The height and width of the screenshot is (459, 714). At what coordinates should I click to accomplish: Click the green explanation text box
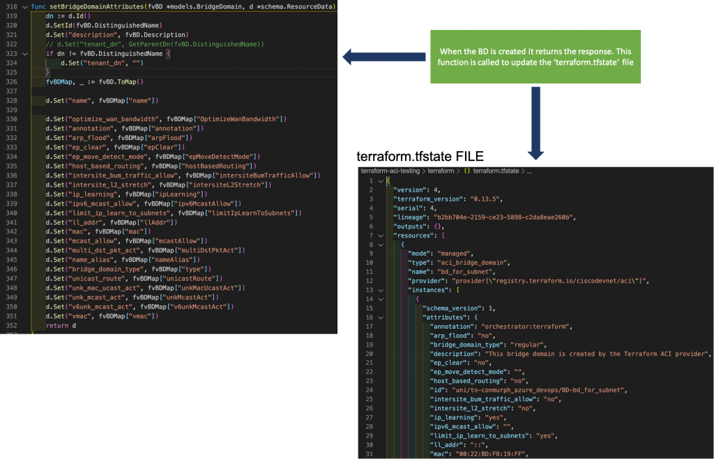(x=535, y=57)
